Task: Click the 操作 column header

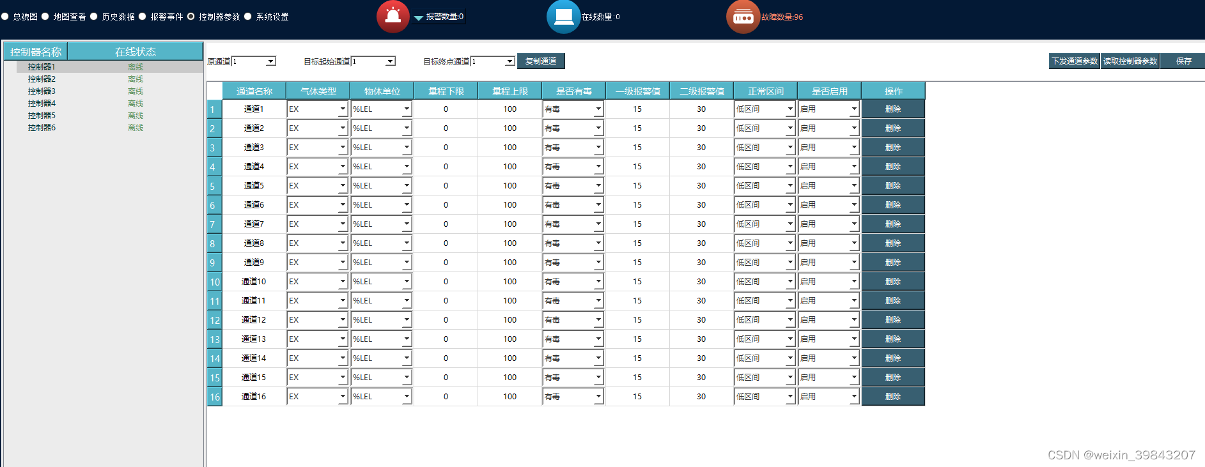Action: click(893, 91)
